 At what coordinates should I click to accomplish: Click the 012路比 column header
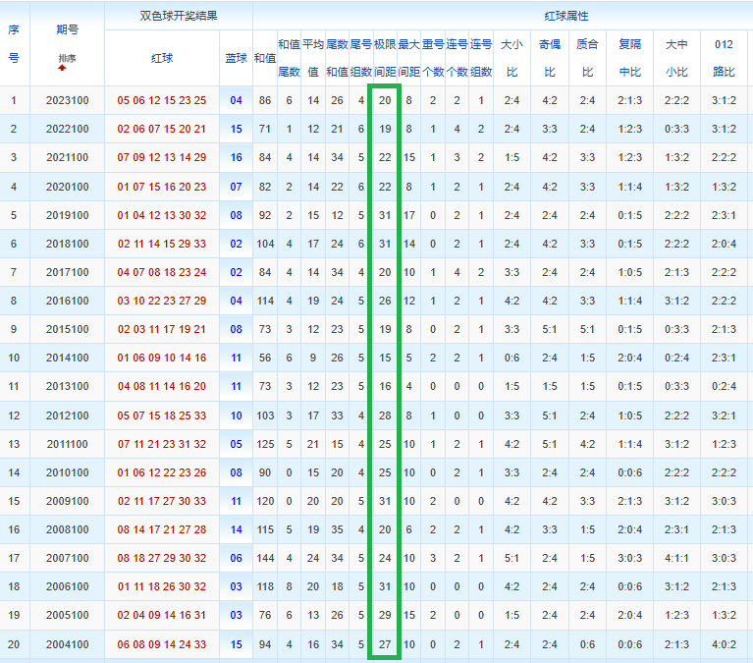tap(725, 58)
